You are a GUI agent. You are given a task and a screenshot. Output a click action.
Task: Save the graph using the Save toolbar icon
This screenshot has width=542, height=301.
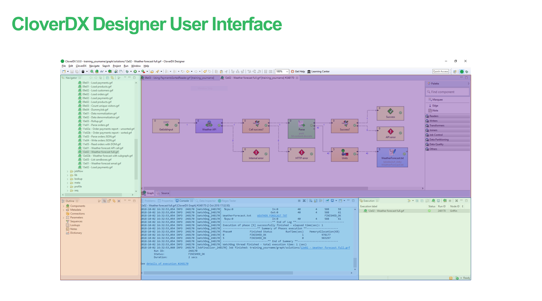[x=72, y=71]
